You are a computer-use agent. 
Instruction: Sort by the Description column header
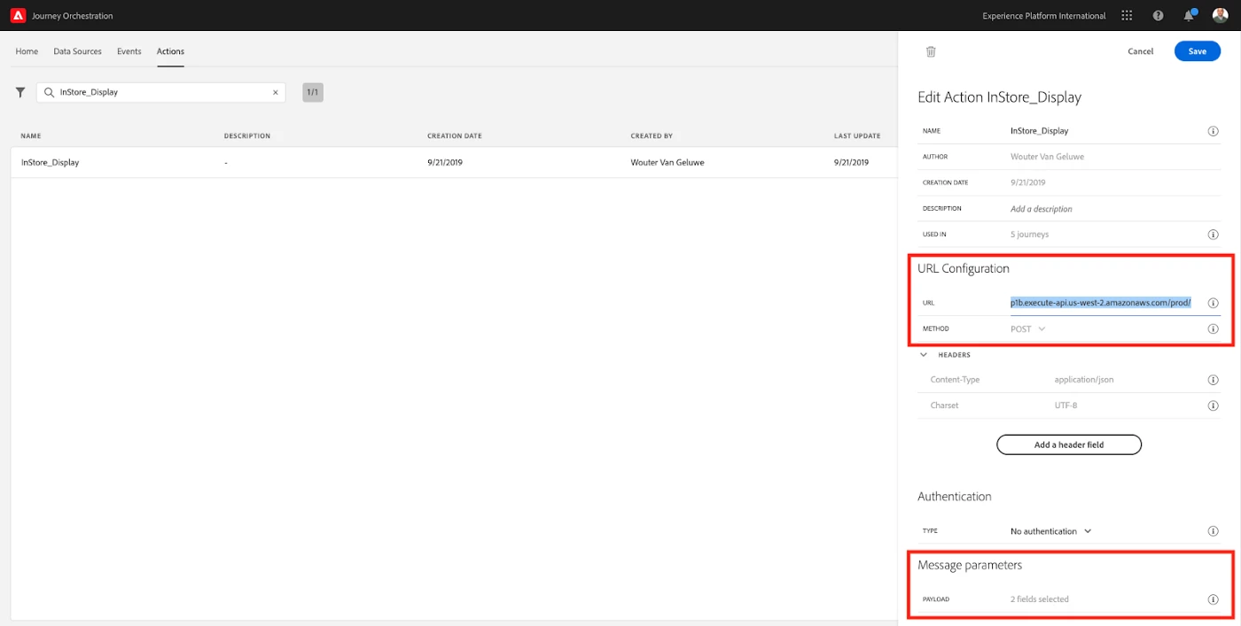click(247, 136)
